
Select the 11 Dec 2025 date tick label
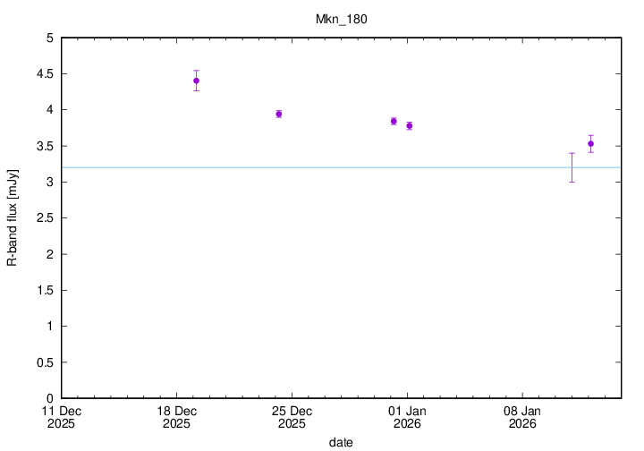click(x=61, y=417)
